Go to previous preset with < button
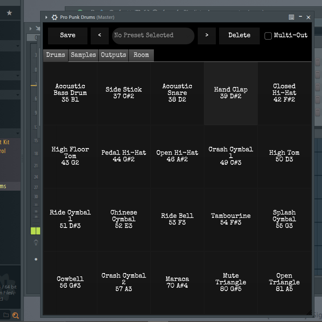This screenshot has width=322, height=322. click(100, 36)
